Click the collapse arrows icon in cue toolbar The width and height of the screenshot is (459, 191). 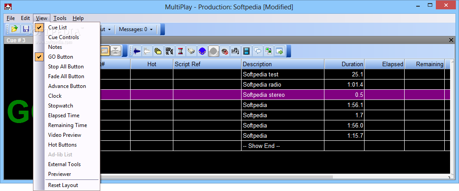pyautogui.click(x=116, y=51)
